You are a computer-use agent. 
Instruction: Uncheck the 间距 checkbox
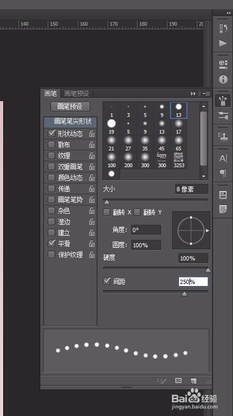pos(107,281)
